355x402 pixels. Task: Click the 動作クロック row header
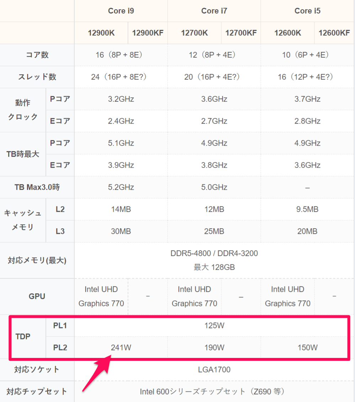(23, 110)
